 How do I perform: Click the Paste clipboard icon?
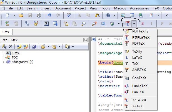97,15
